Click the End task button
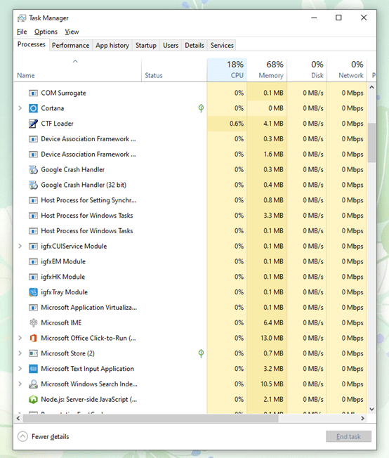The width and height of the screenshot is (389, 458). point(348,437)
